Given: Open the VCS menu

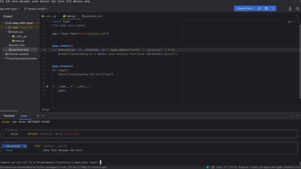Looking at the screenshot, I should [x=69, y=1].
